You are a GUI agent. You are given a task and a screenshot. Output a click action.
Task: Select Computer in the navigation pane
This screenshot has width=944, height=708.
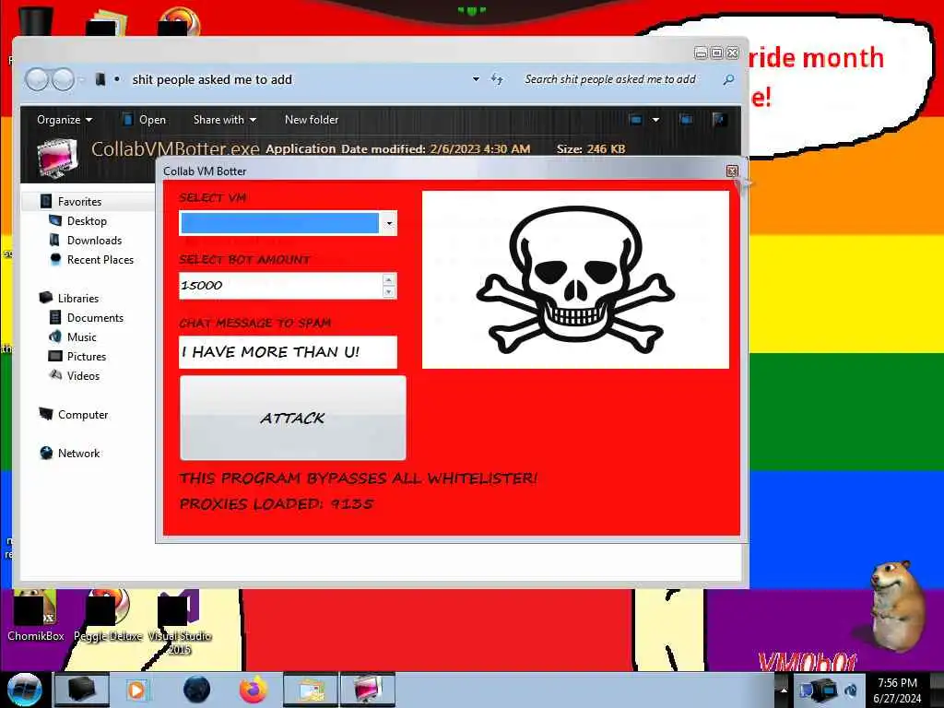click(x=83, y=414)
